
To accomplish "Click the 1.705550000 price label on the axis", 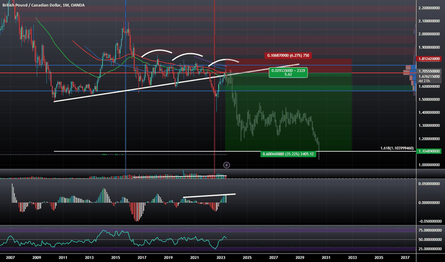I will 429,71.
